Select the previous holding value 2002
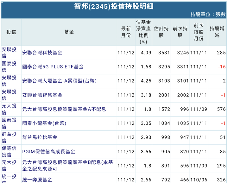 [183, 95]
